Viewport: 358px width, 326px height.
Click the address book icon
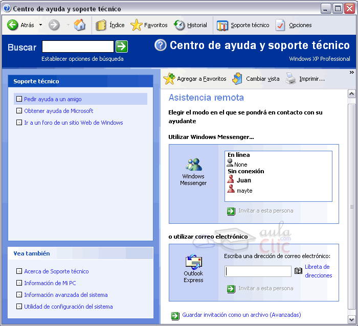point(299,271)
